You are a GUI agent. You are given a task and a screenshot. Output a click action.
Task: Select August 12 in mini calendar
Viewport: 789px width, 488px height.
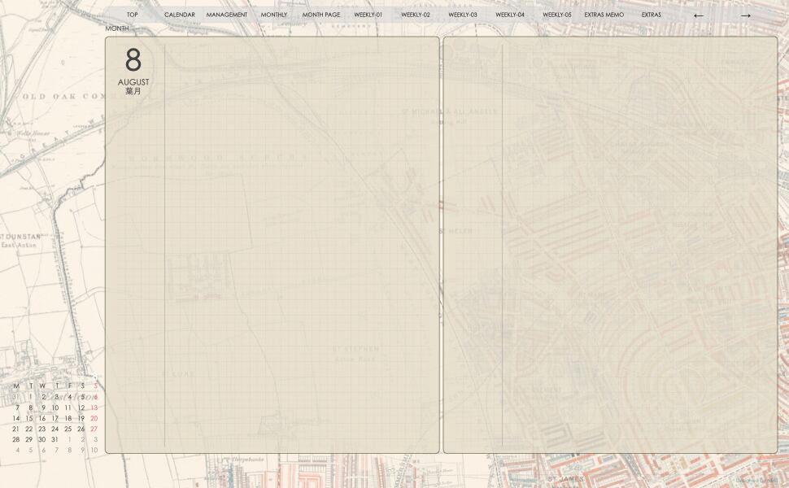(x=81, y=407)
